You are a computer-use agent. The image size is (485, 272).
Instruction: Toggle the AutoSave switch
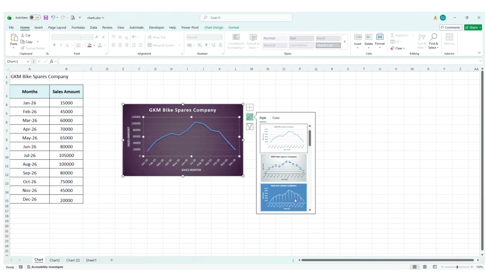[x=35, y=18]
